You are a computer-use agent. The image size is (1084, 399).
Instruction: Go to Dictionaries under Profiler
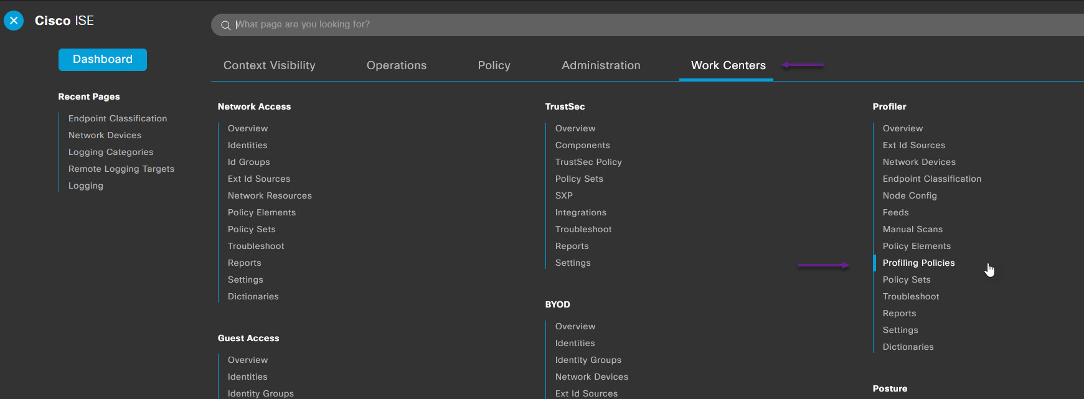tap(908, 347)
